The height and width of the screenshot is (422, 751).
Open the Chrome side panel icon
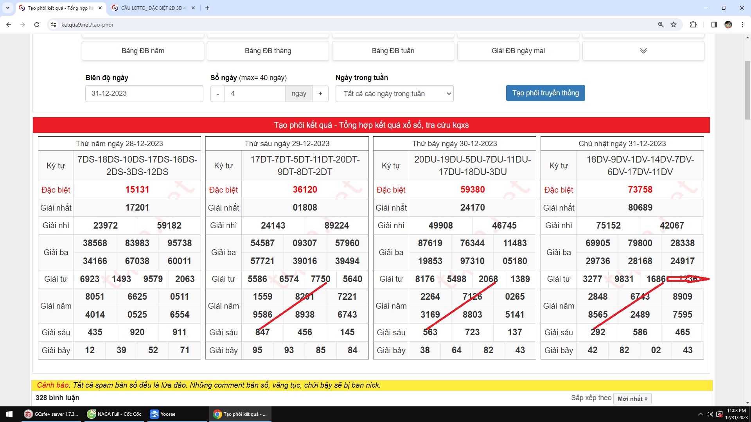pyautogui.click(x=714, y=25)
